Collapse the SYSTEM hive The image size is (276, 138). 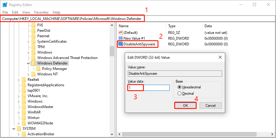(x=14, y=129)
